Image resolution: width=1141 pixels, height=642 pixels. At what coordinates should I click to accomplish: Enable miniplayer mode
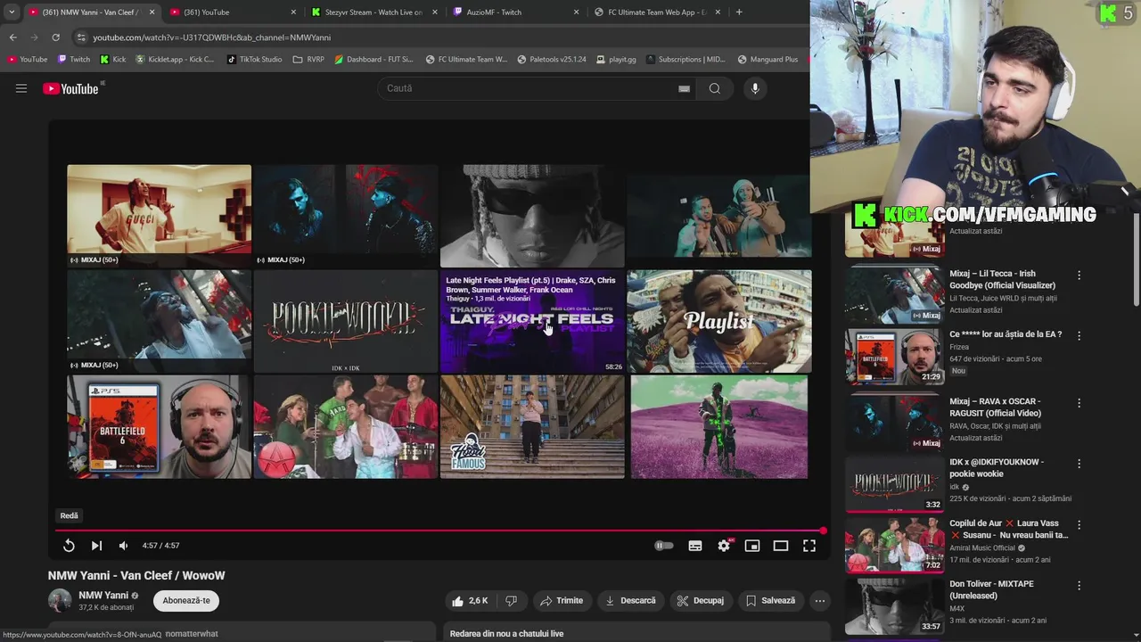(752, 546)
